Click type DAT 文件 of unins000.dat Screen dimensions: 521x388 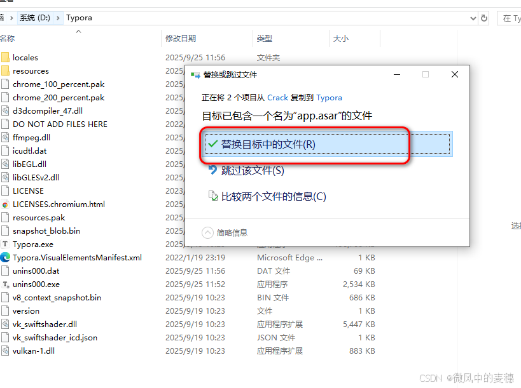273,271
